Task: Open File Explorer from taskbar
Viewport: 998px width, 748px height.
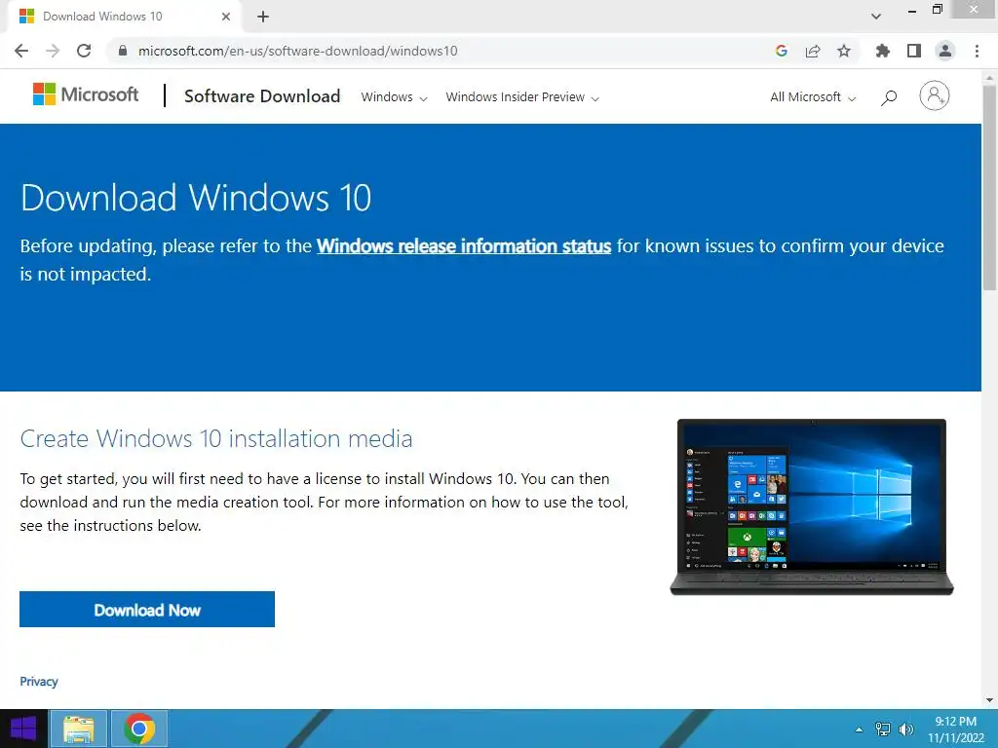Action: click(x=78, y=729)
